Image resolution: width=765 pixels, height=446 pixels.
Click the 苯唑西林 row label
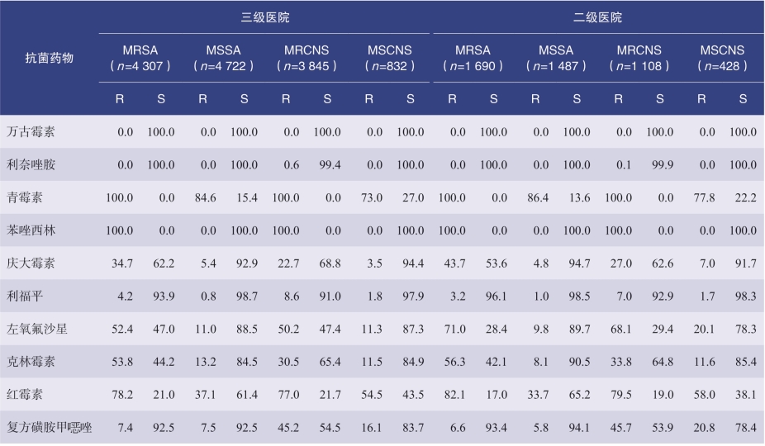31,230
